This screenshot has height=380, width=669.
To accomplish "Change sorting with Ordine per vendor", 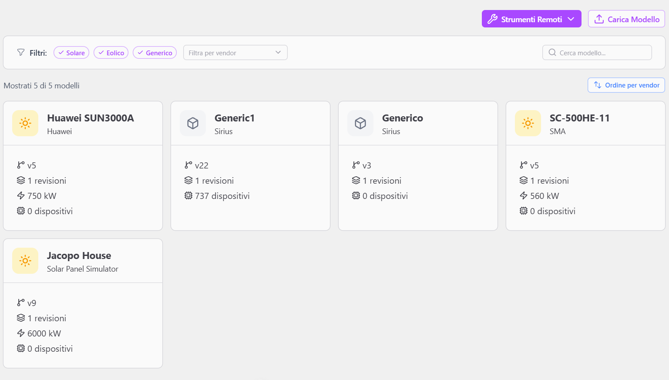I will (626, 85).
